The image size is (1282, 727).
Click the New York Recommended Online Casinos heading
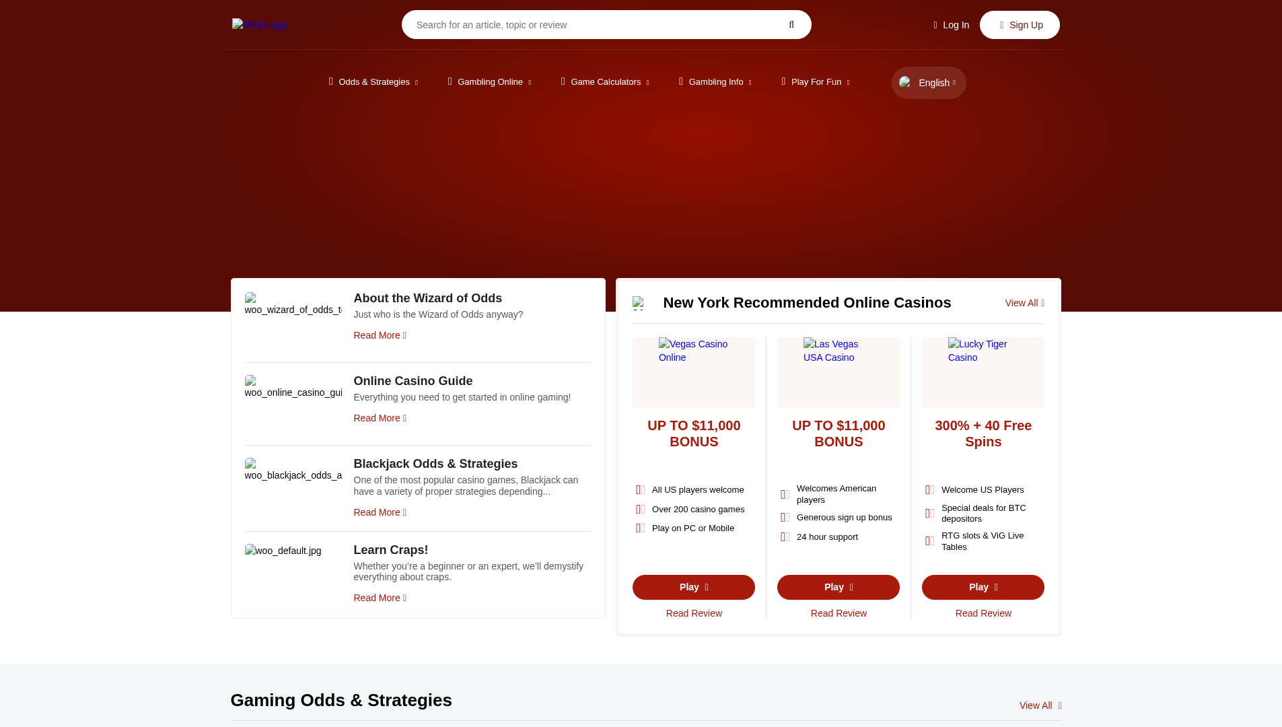point(808,303)
